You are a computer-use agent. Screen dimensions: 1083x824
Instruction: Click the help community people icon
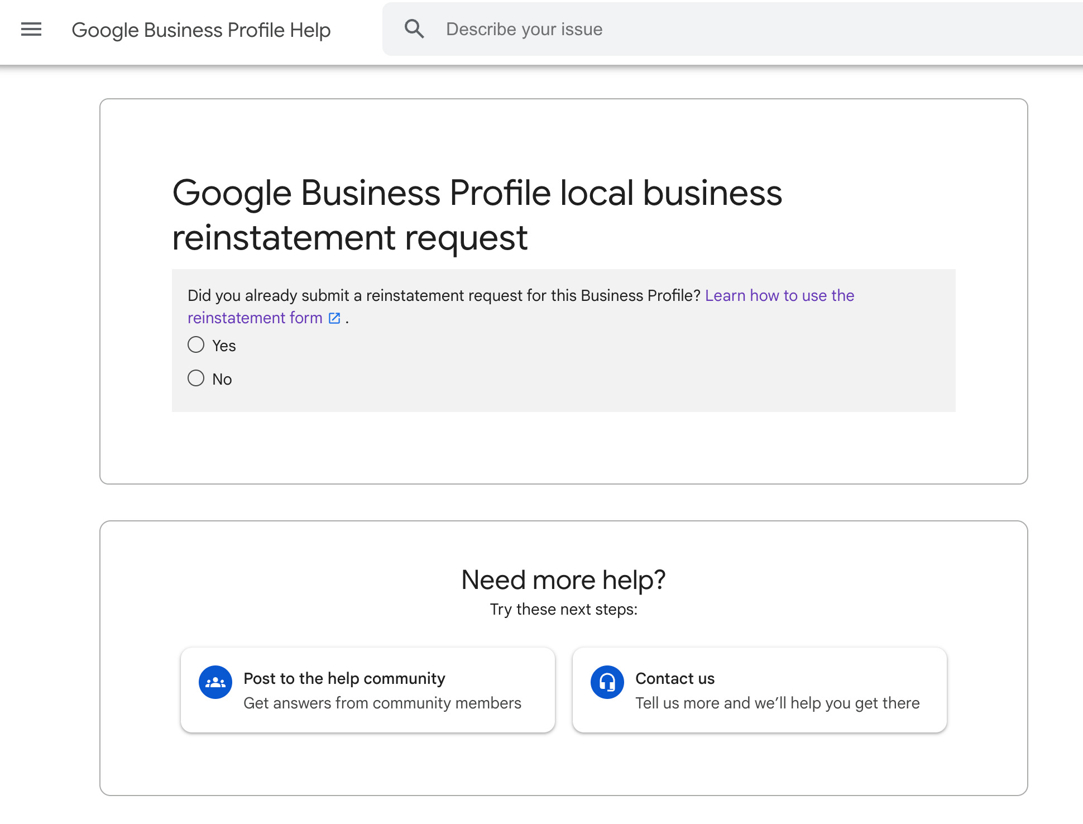pyautogui.click(x=215, y=682)
